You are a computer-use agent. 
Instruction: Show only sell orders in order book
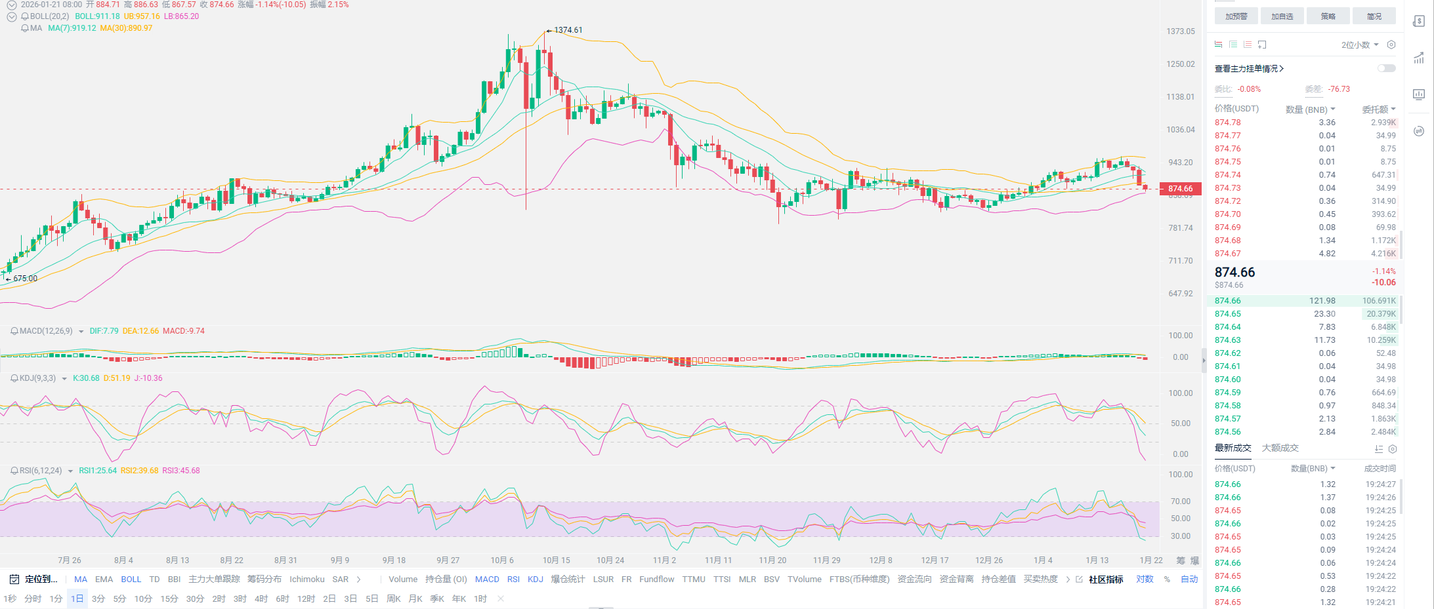pos(1248,45)
